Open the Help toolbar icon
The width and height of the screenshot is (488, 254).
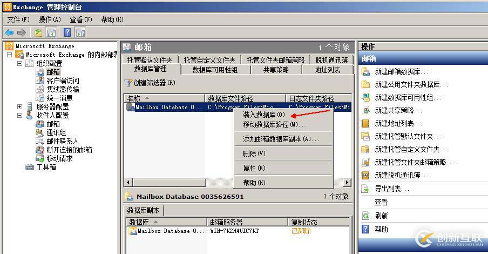[x=67, y=32]
